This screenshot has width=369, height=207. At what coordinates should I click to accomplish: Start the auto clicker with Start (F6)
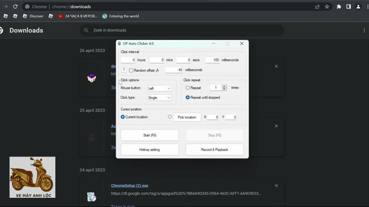(x=149, y=135)
